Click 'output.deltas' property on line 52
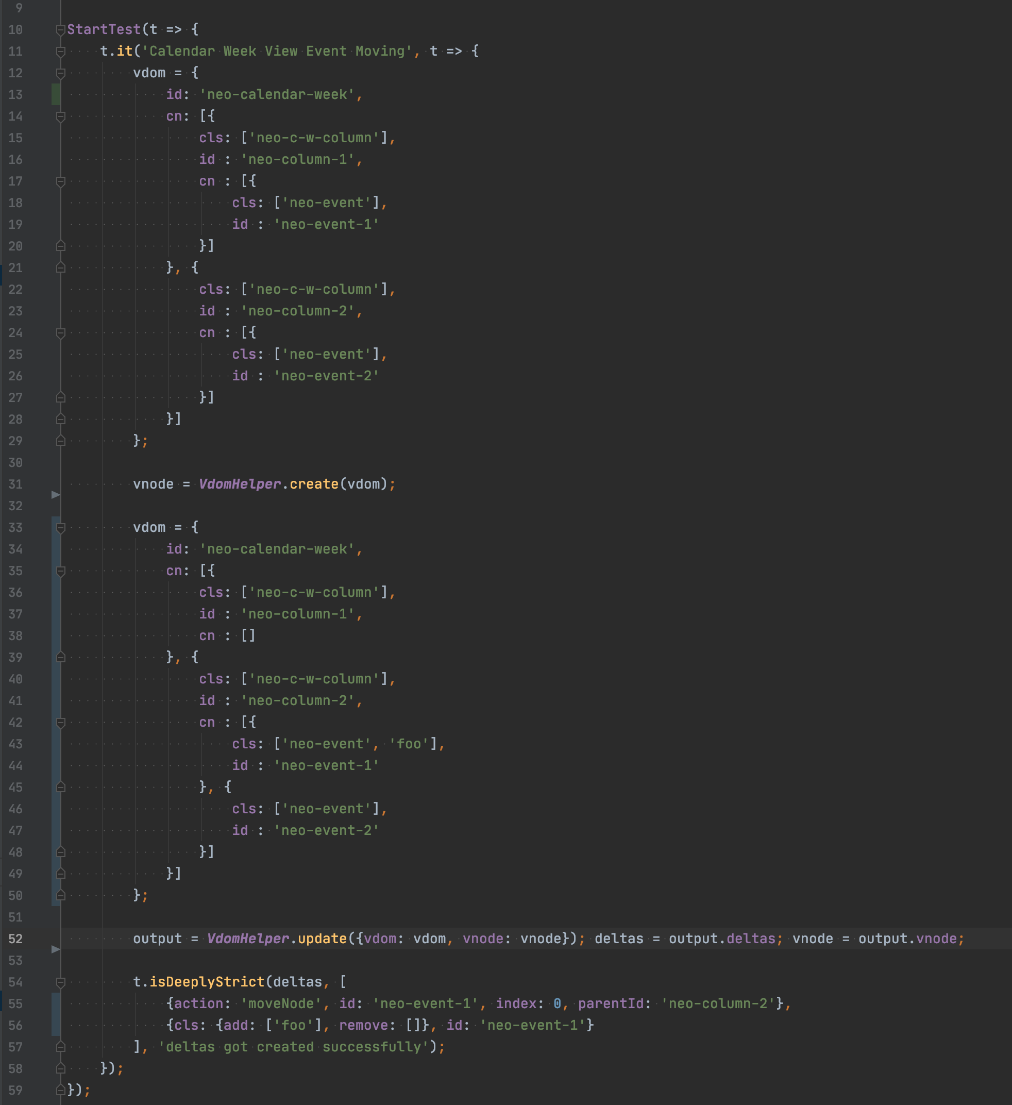The image size is (1012, 1105). 722,939
